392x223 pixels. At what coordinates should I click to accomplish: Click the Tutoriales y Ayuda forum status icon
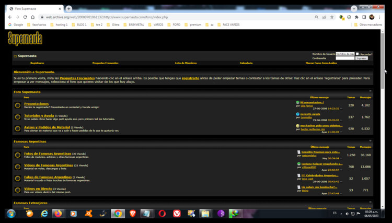17,117
